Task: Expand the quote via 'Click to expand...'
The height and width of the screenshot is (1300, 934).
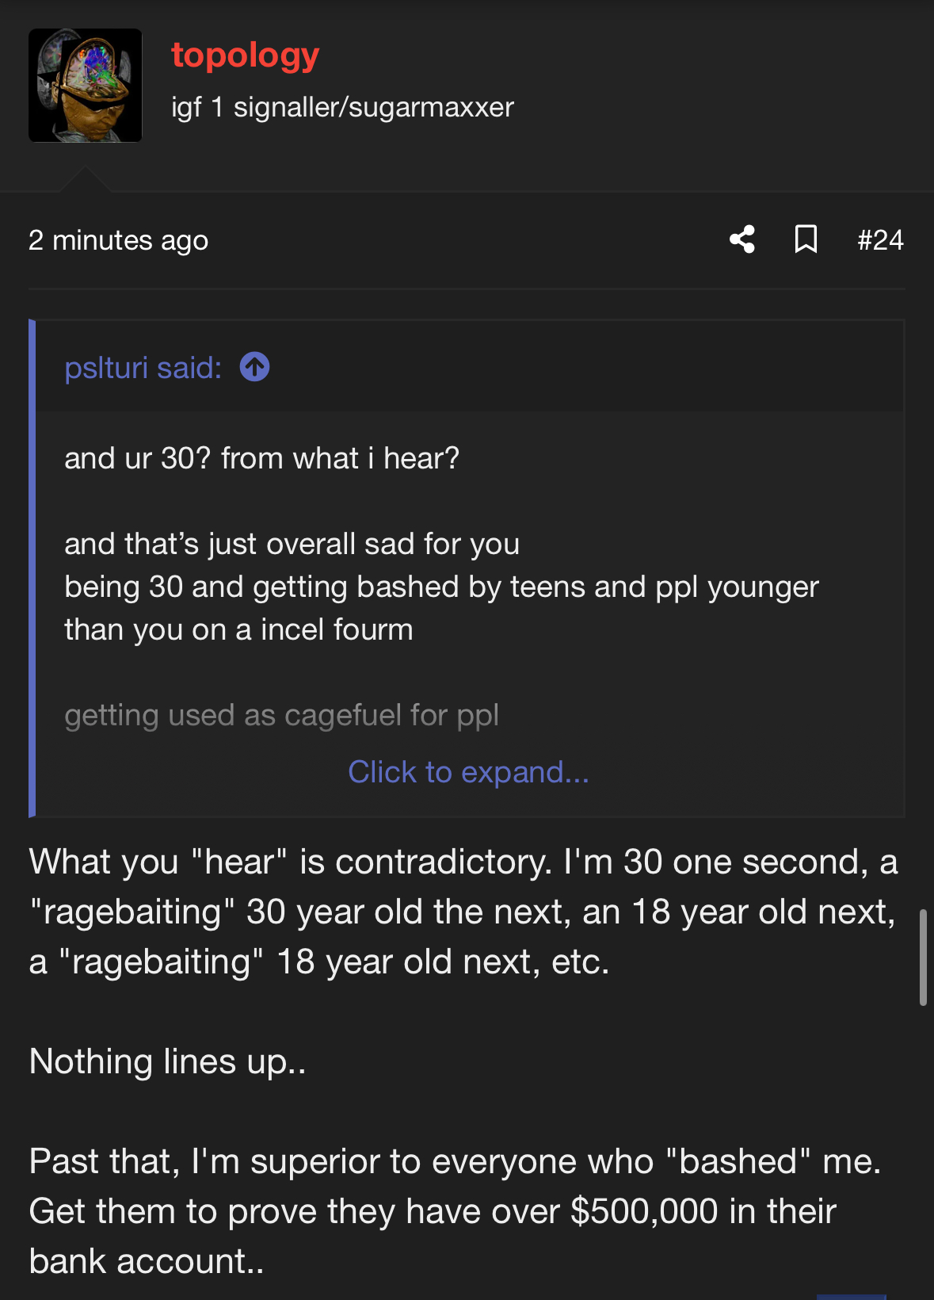Action: [468, 772]
